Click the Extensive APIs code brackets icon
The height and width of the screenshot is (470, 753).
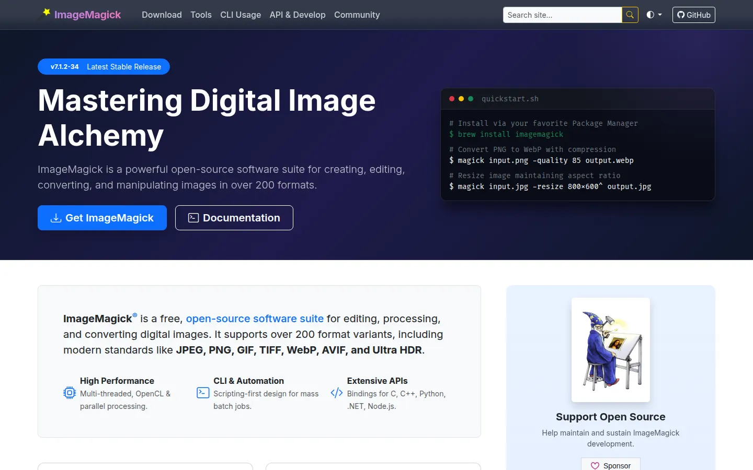point(337,393)
